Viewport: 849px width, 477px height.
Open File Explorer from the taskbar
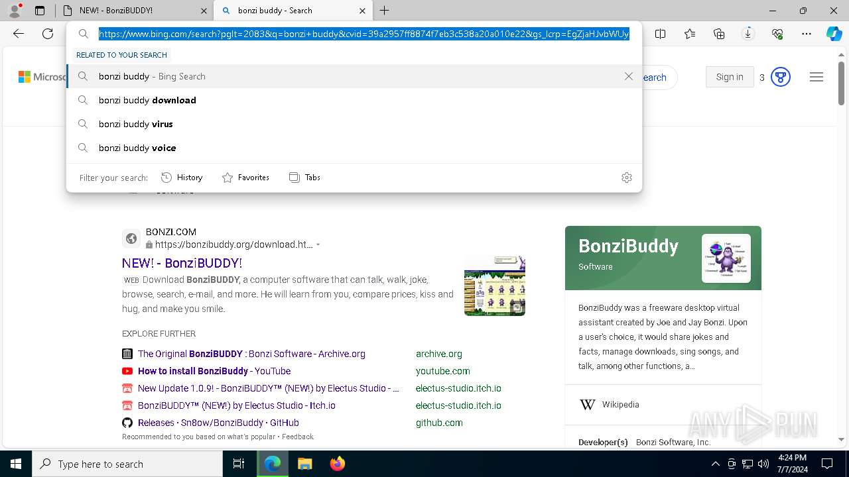pyautogui.click(x=304, y=464)
